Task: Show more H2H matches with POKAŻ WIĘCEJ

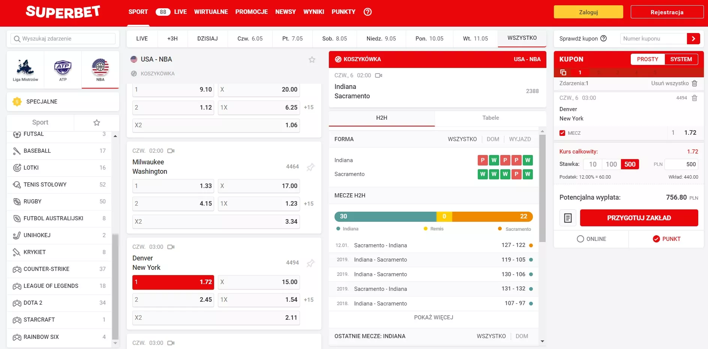Action: 433,317
